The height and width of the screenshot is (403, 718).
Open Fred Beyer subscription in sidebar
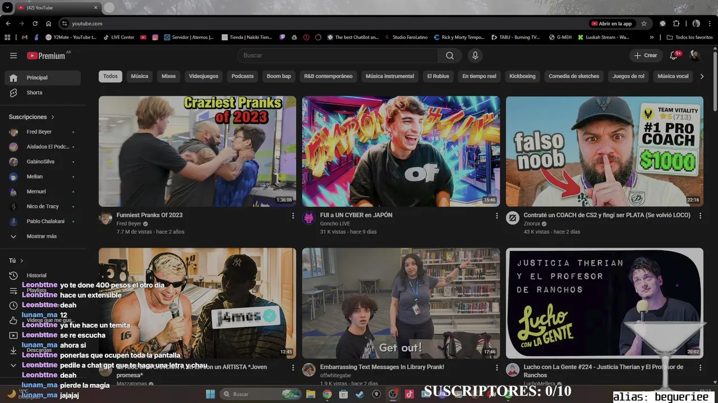[43, 132]
